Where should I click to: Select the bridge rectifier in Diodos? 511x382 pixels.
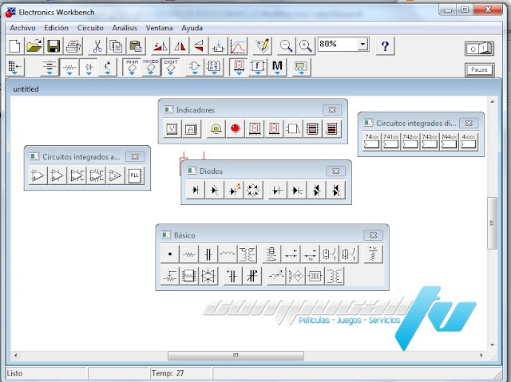click(x=253, y=190)
